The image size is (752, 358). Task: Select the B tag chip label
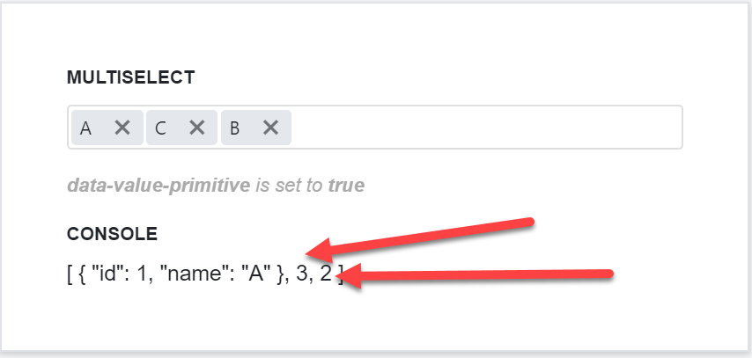pyautogui.click(x=234, y=128)
